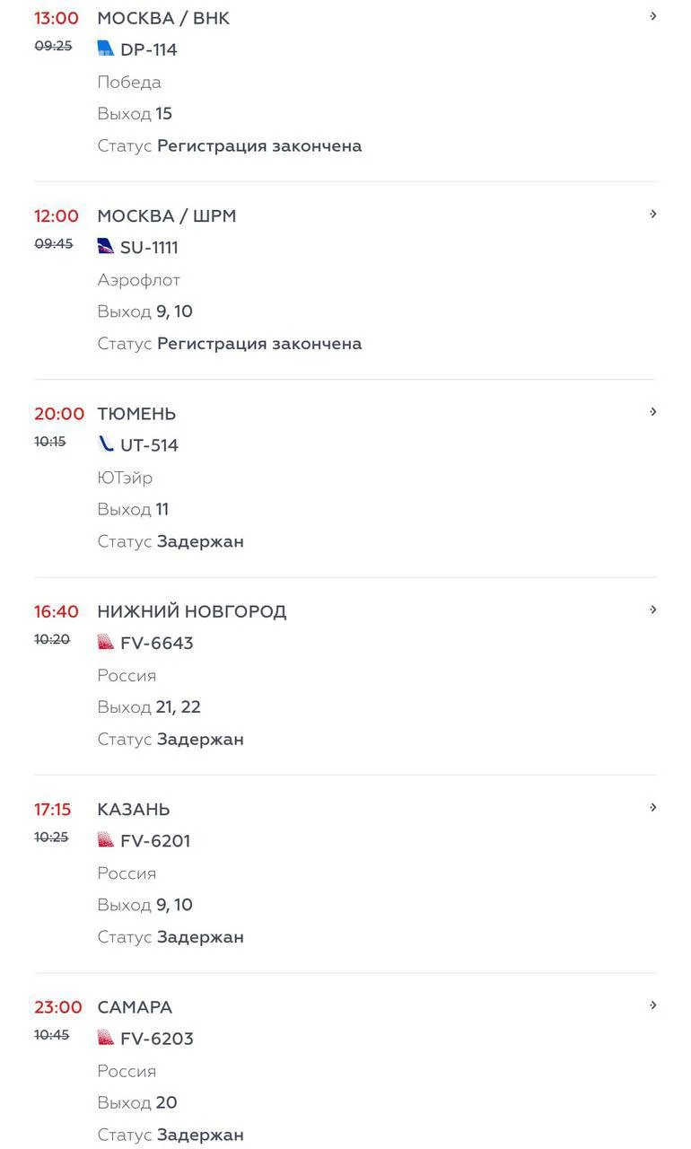Select the САМАРА destination heading
The image size is (691, 1149).
tap(135, 1007)
